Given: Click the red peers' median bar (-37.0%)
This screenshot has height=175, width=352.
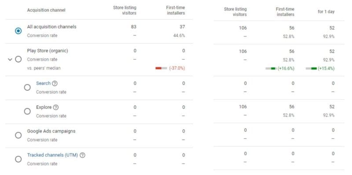Looking at the screenshot, I should click(161, 68).
